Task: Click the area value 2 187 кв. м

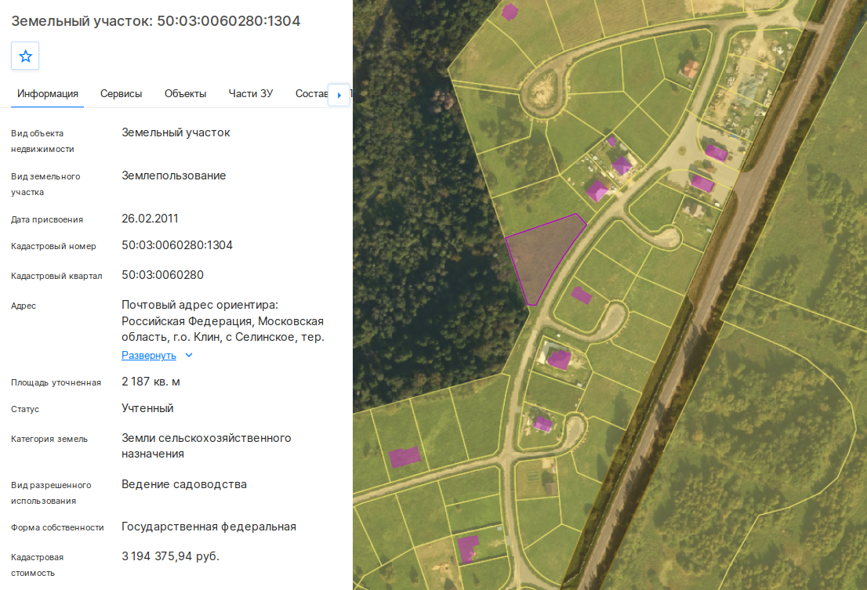Action: pyautogui.click(x=151, y=382)
